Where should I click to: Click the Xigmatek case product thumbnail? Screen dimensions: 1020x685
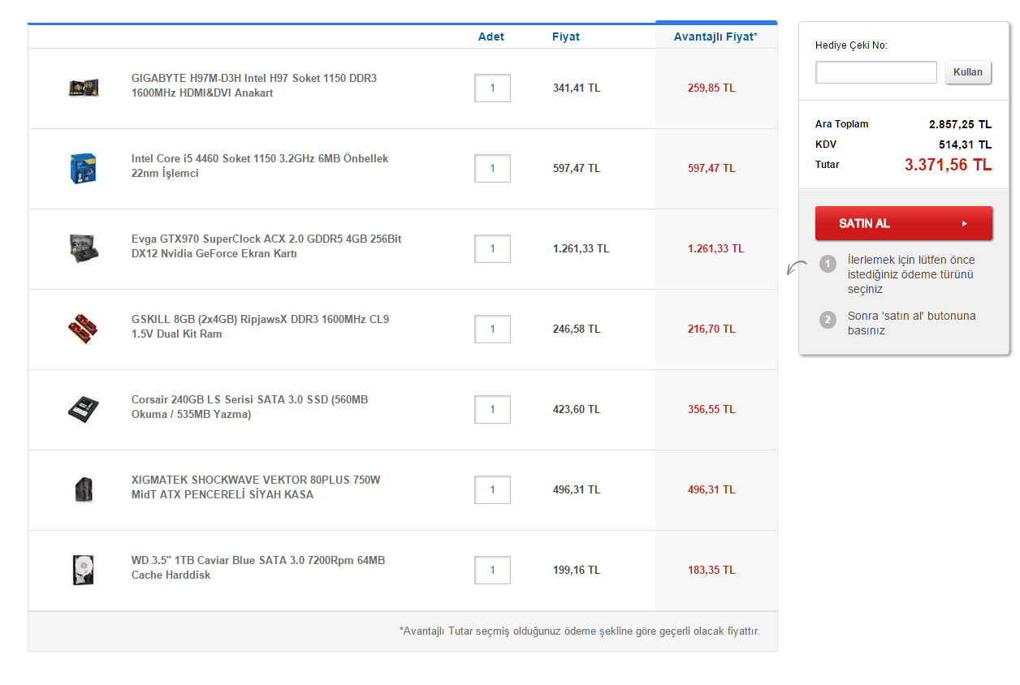83,489
